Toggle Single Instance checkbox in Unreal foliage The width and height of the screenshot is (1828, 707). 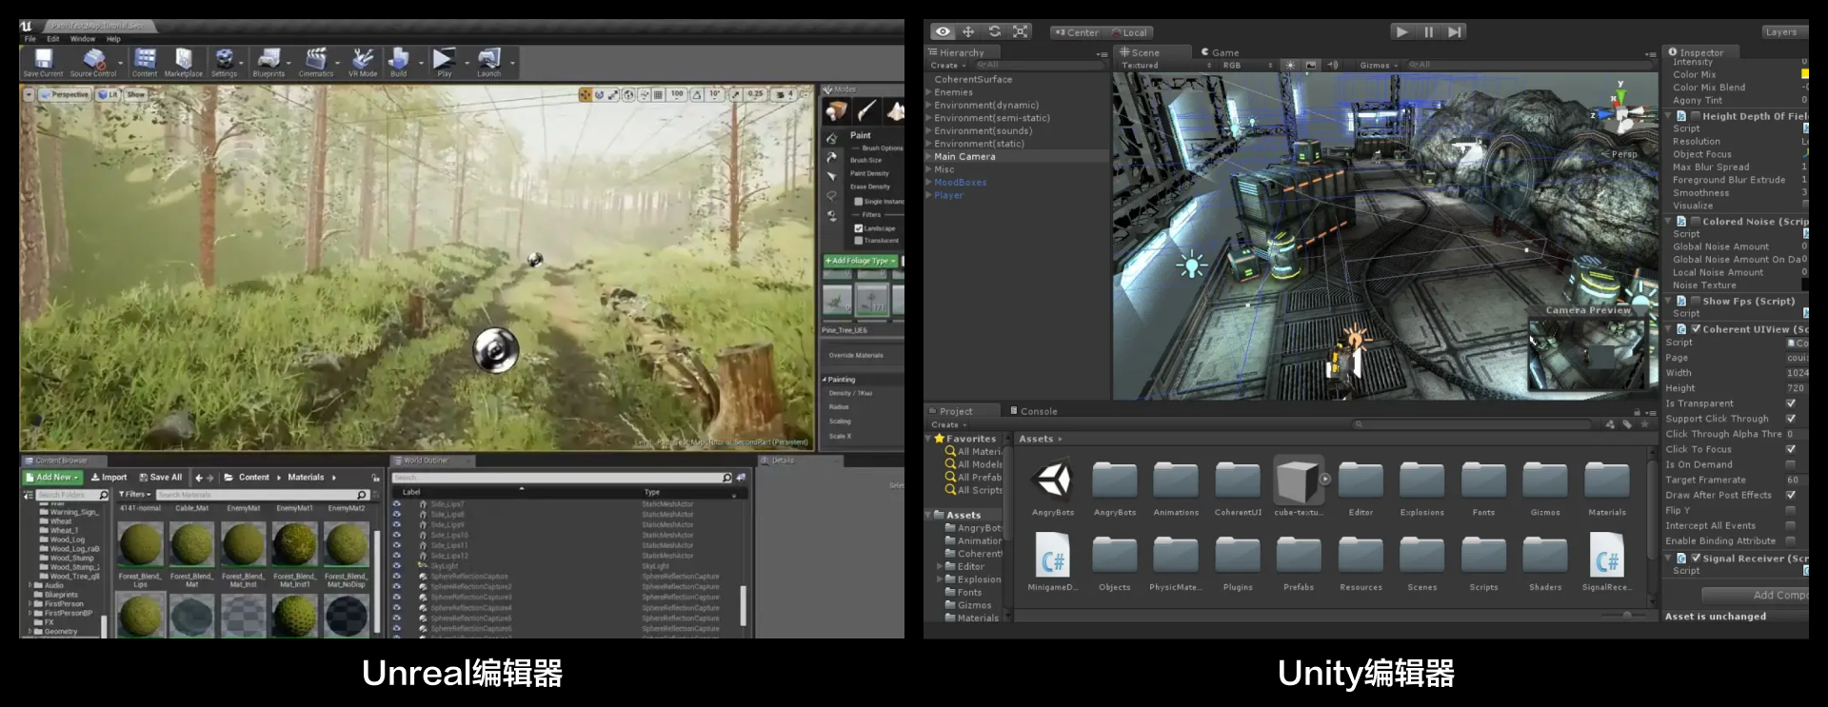tap(858, 202)
